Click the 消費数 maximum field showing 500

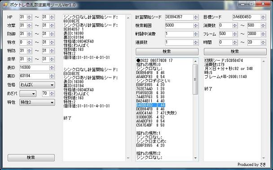[x=257, y=26]
